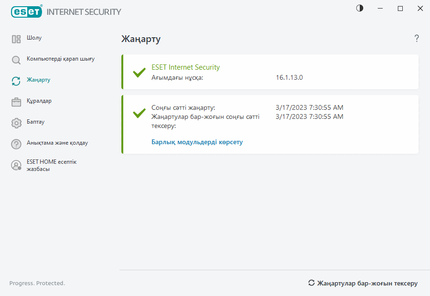
Task: Click the Құралдар toolbox icon
Action: click(16, 102)
